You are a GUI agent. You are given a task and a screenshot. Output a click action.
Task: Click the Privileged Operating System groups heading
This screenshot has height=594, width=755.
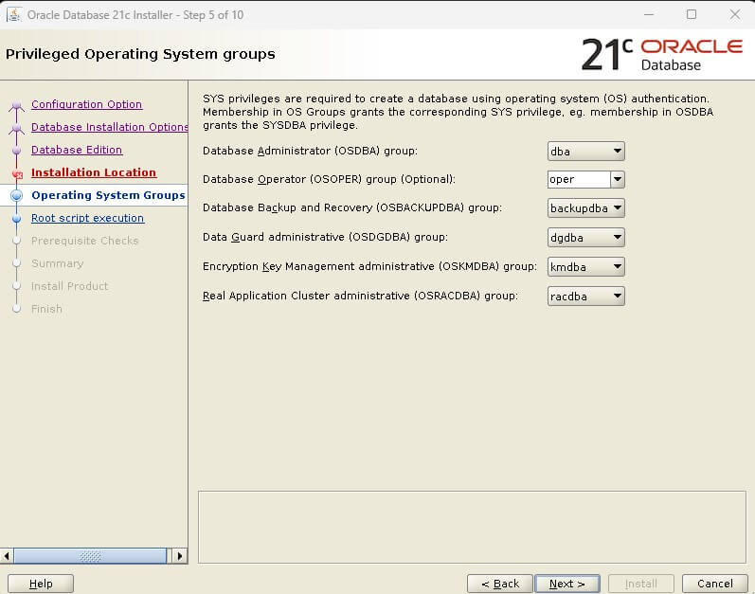pyautogui.click(x=140, y=54)
